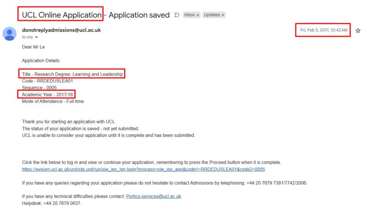Open the evision.ucl.ac.uk application login link
Viewport: 366px width, 211px height.
tap(143, 169)
